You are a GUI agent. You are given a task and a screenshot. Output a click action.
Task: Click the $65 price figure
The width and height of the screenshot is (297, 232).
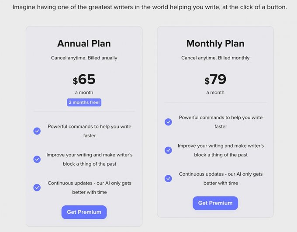click(x=84, y=80)
